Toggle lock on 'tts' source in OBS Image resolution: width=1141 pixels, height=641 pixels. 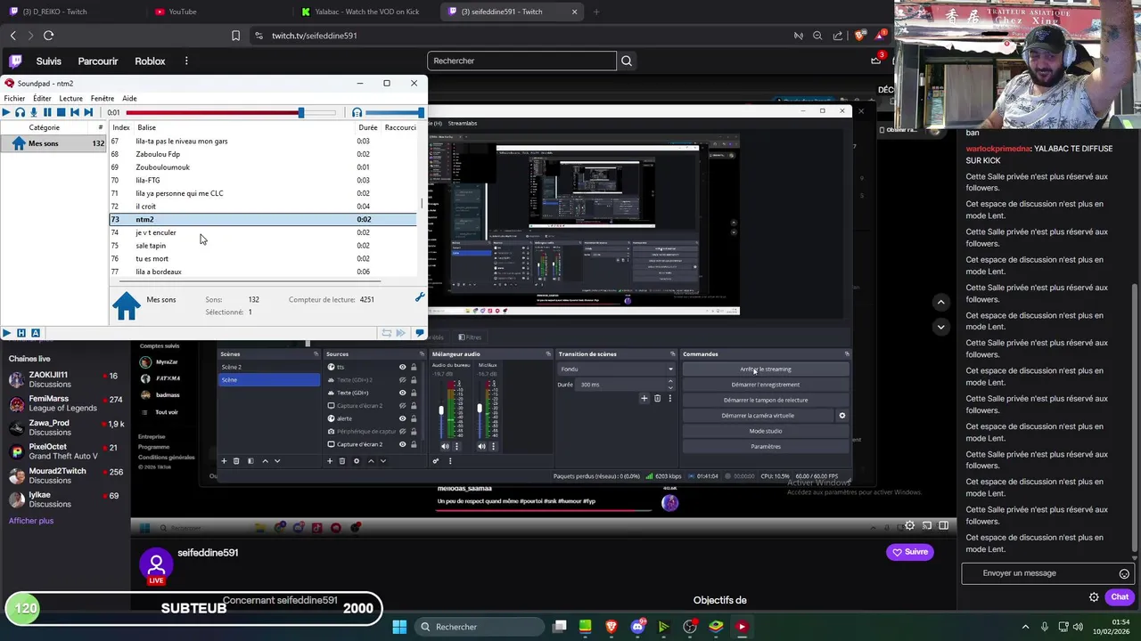[414, 367]
